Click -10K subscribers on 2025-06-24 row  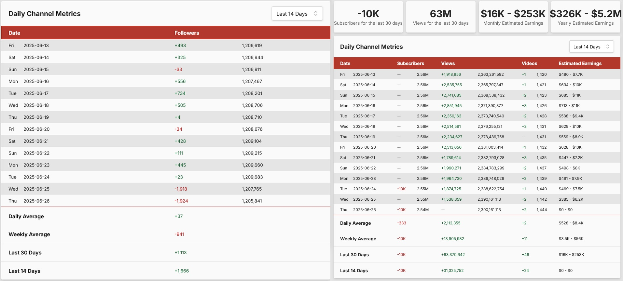401,189
